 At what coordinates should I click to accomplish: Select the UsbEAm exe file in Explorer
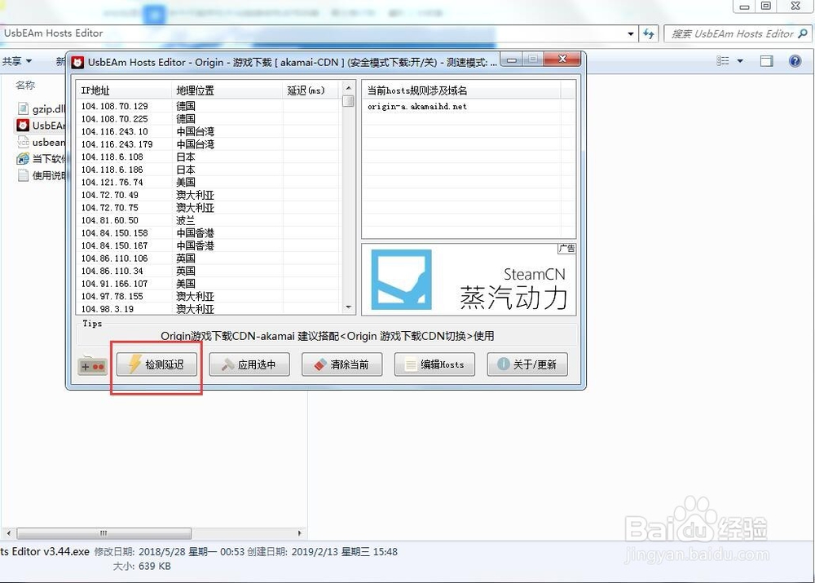42,126
